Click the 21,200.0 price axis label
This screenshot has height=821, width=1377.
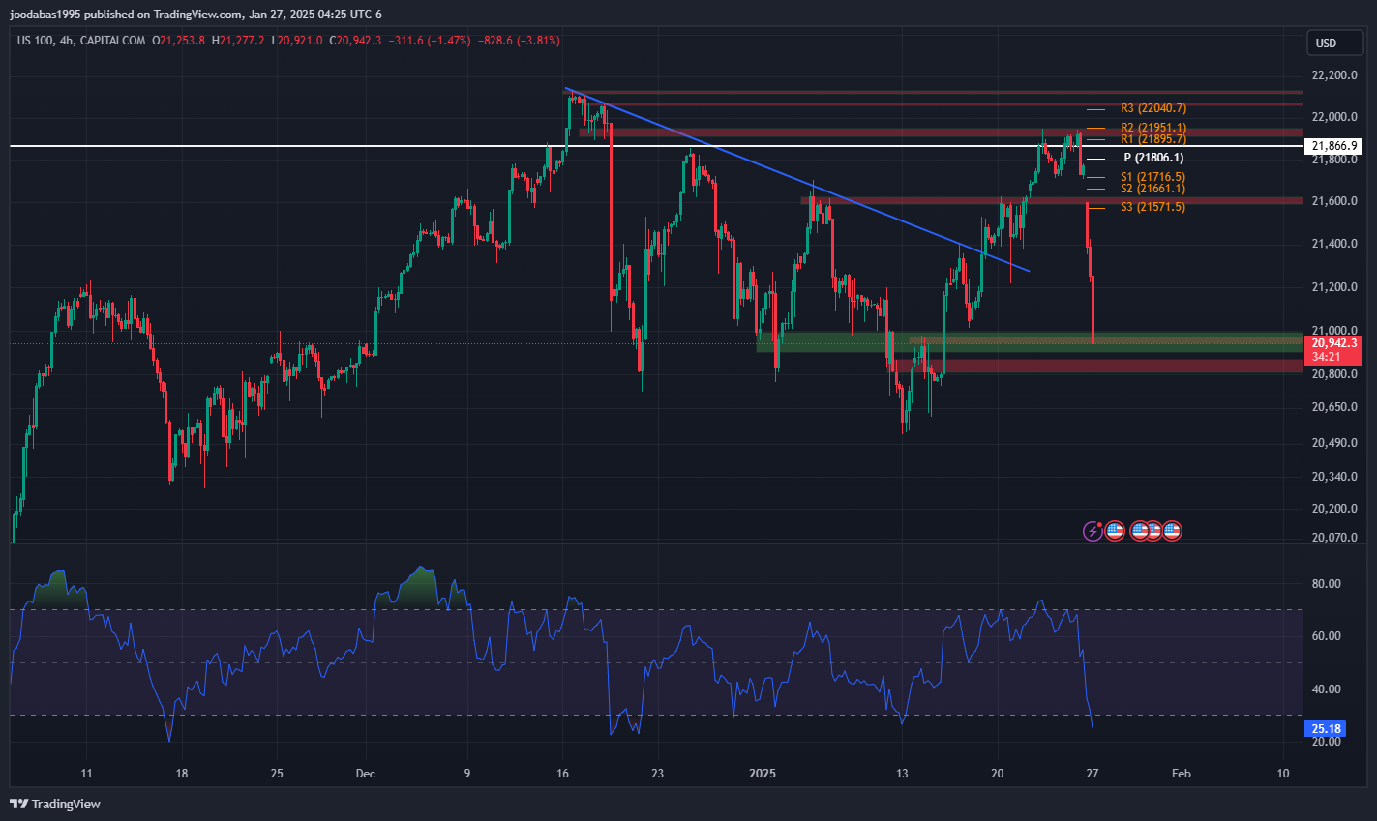[1333, 287]
